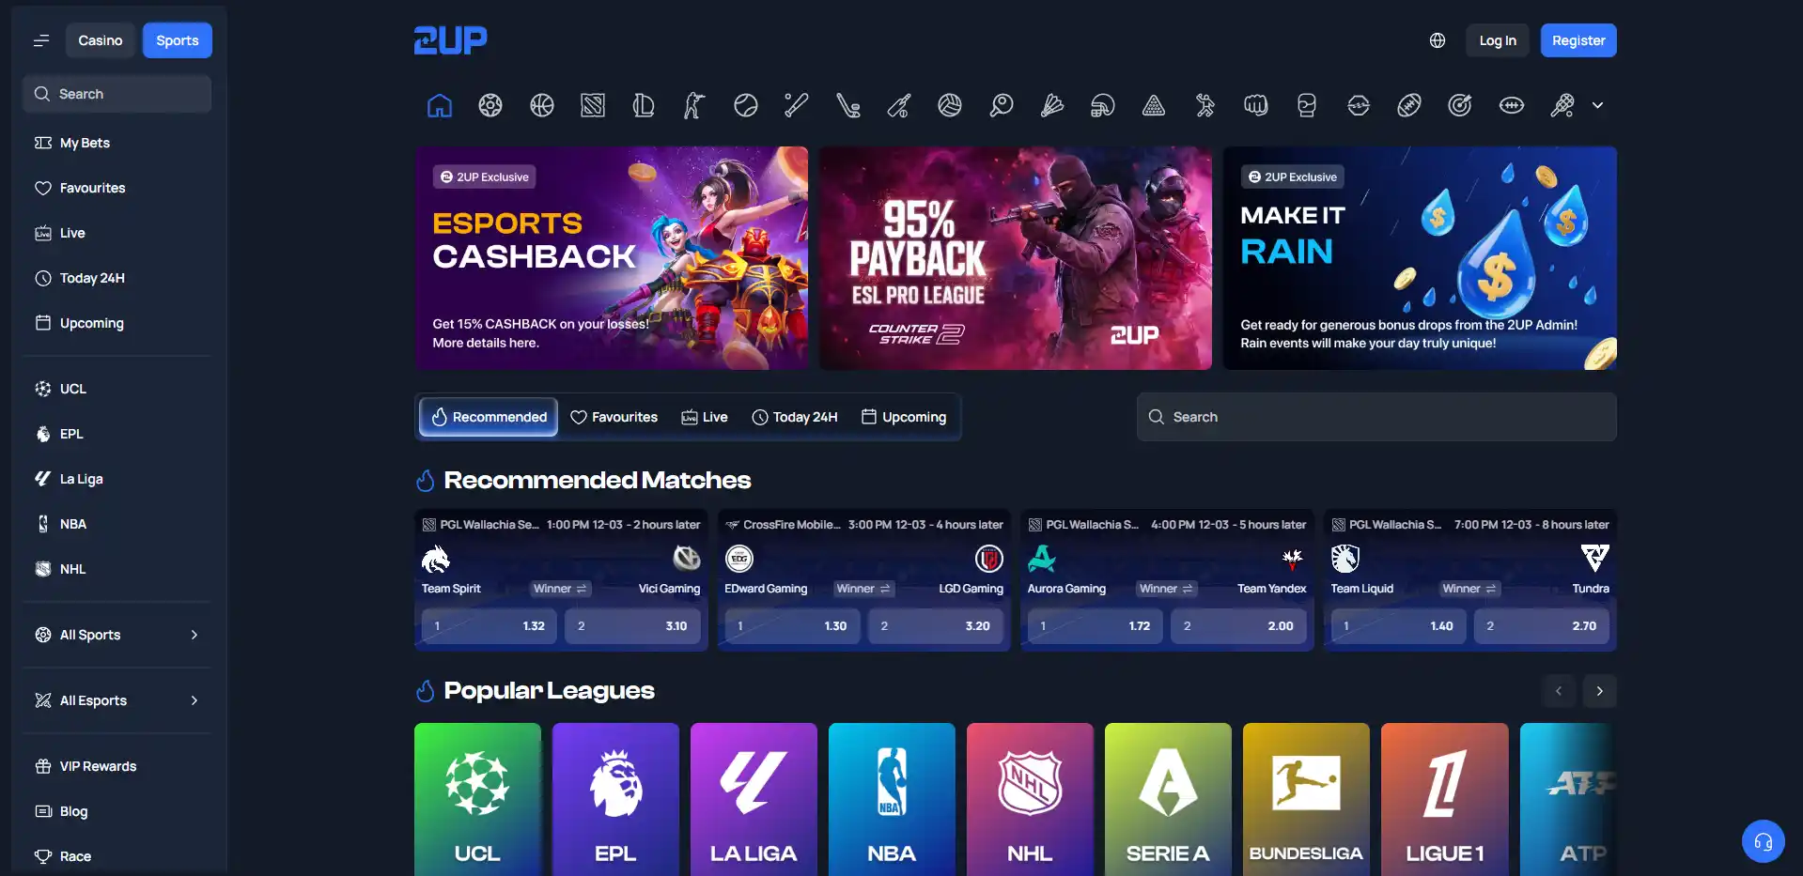Expand more sports chevron in icon row
Image resolution: width=1803 pixels, height=876 pixels.
[x=1598, y=105]
